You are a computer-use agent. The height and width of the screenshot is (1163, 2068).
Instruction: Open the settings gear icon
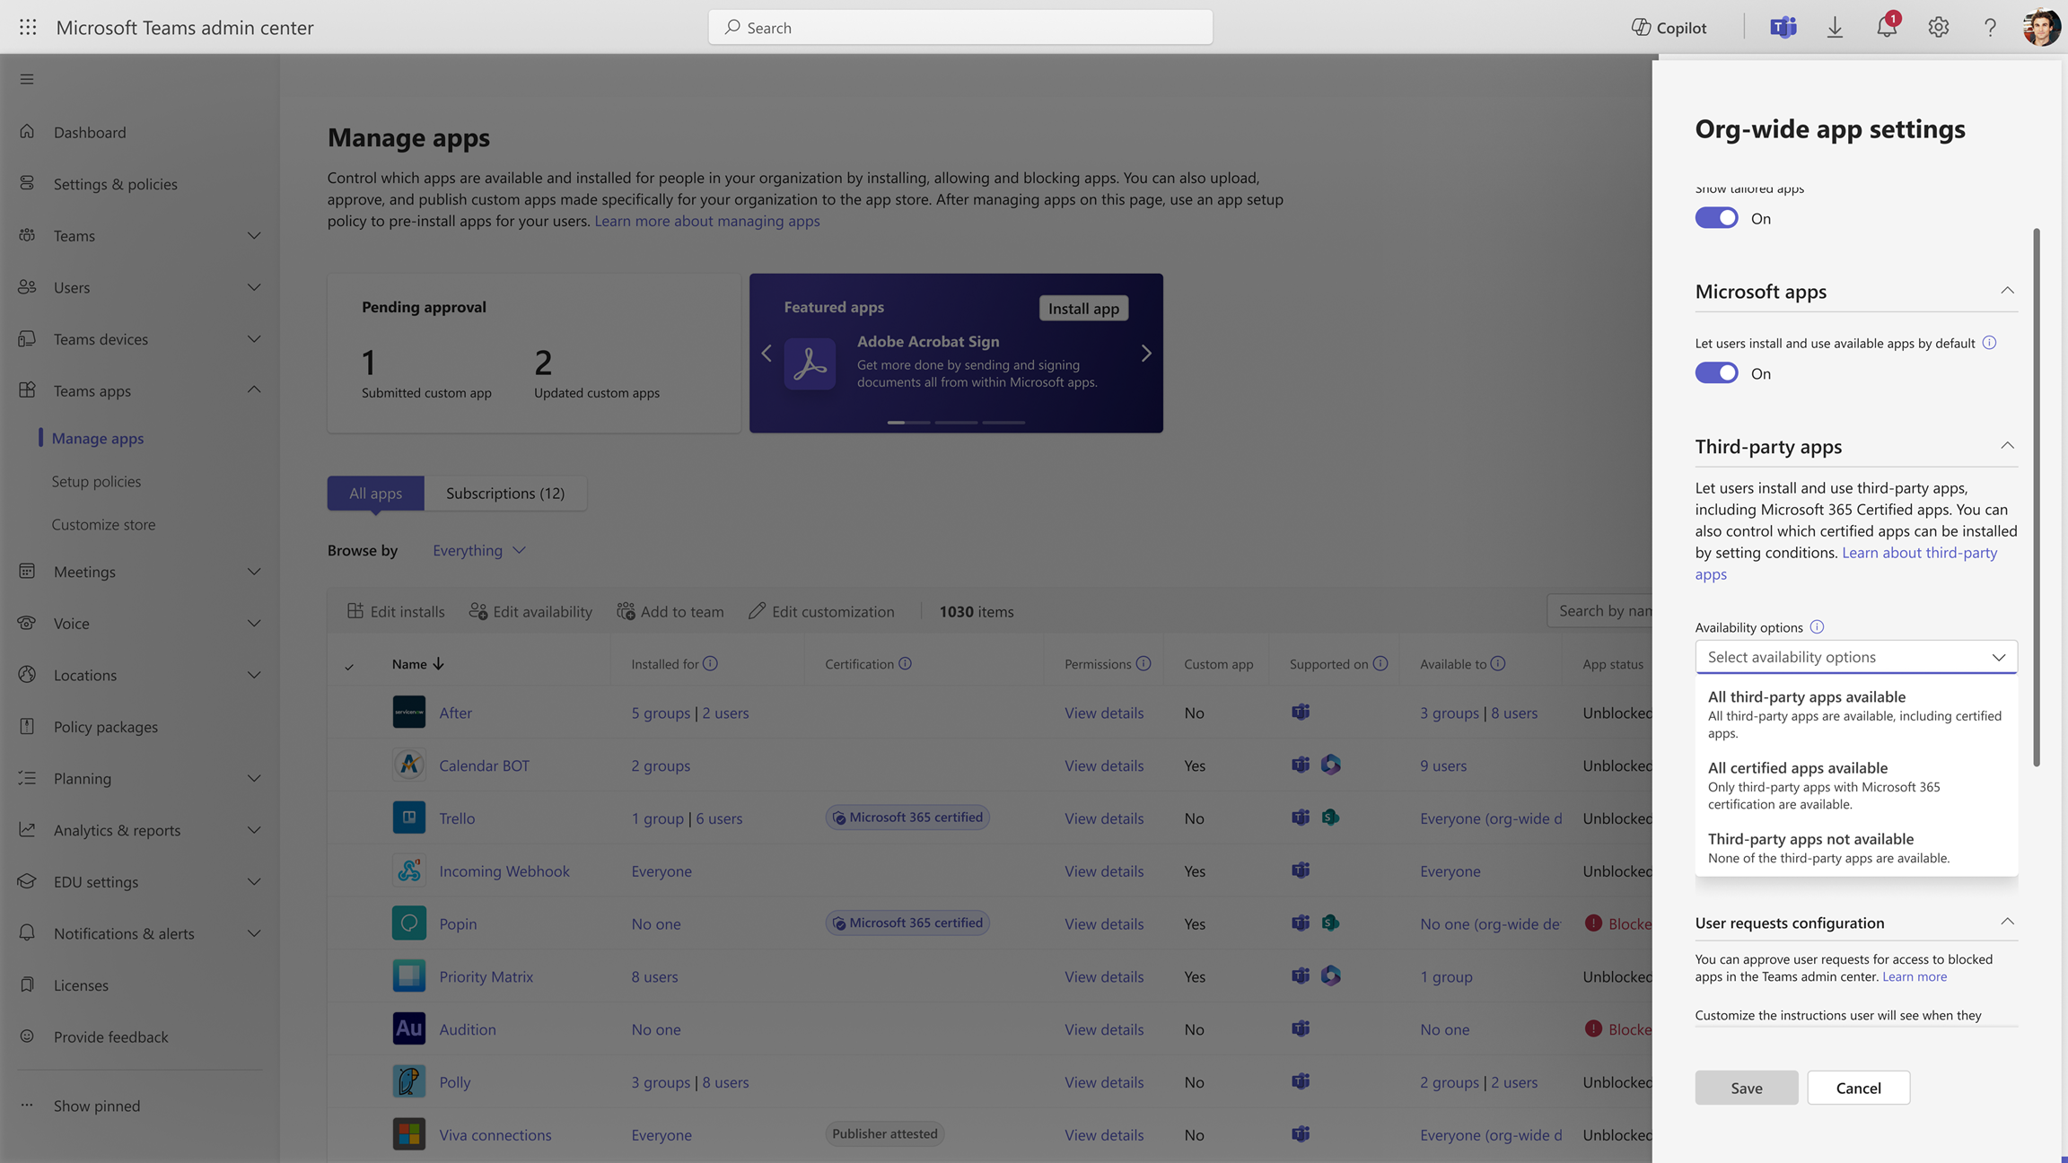1938,27
